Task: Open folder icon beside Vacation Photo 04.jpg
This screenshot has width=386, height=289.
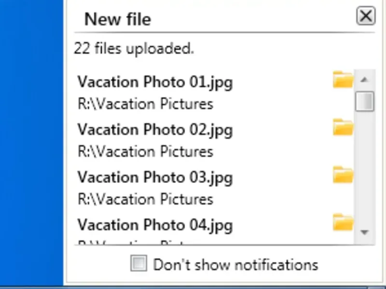Action: click(343, 222)
